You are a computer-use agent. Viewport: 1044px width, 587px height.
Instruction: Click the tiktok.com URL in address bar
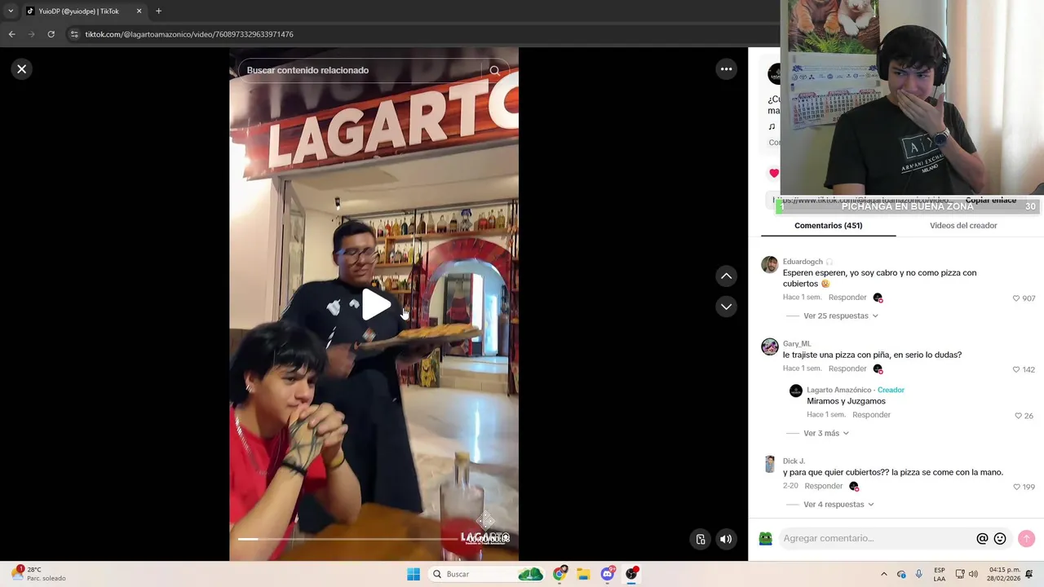pyautogui.click(x=189, y=34)
